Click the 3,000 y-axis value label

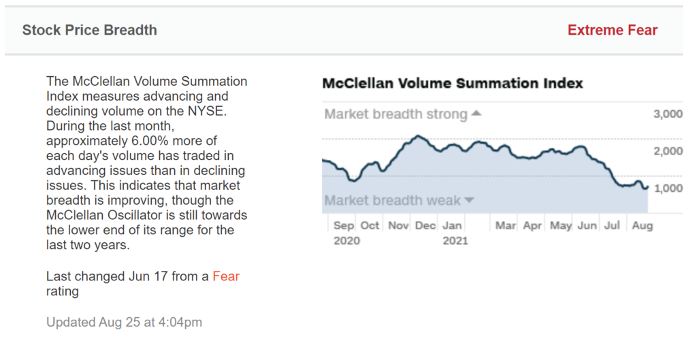(668, 114)
